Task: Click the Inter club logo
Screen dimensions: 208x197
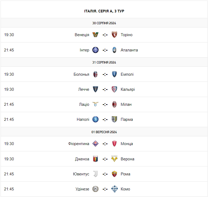Action: coord(95,50)
